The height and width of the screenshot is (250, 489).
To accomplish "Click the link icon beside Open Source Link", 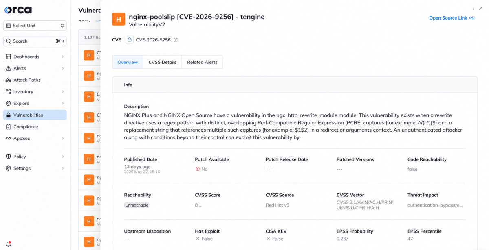I will click(472, 18).
